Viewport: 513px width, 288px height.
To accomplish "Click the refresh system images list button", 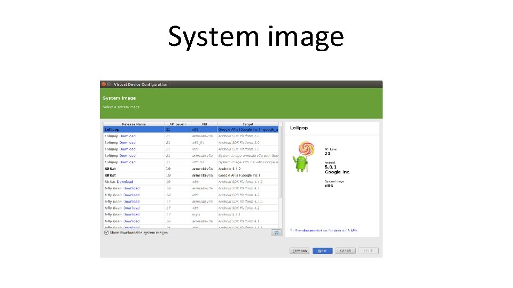I will [x=276, y=233].
